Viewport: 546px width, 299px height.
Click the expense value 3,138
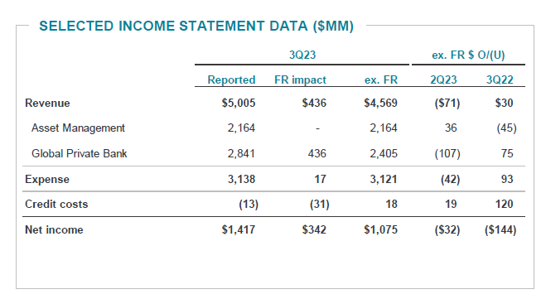pyautogui.click(x=242, y=179)
